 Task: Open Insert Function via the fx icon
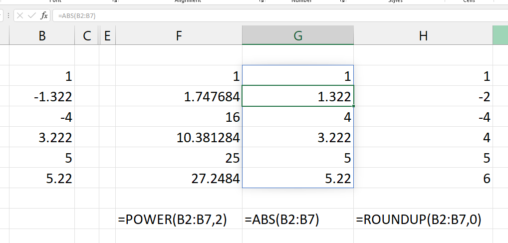(44, 15)
